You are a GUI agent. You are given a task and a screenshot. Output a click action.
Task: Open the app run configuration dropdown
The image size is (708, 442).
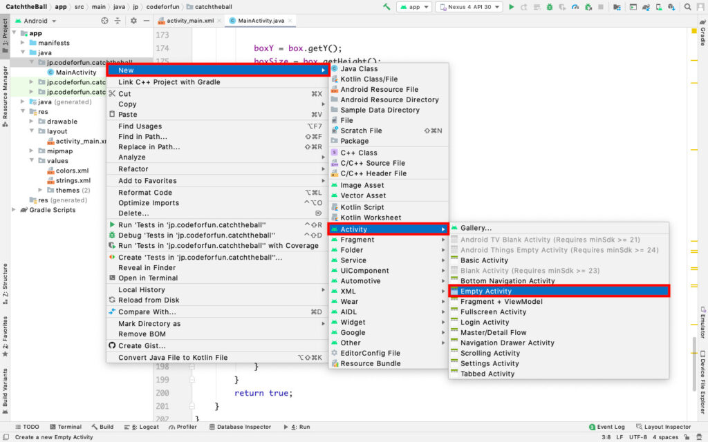coord(414,7)
